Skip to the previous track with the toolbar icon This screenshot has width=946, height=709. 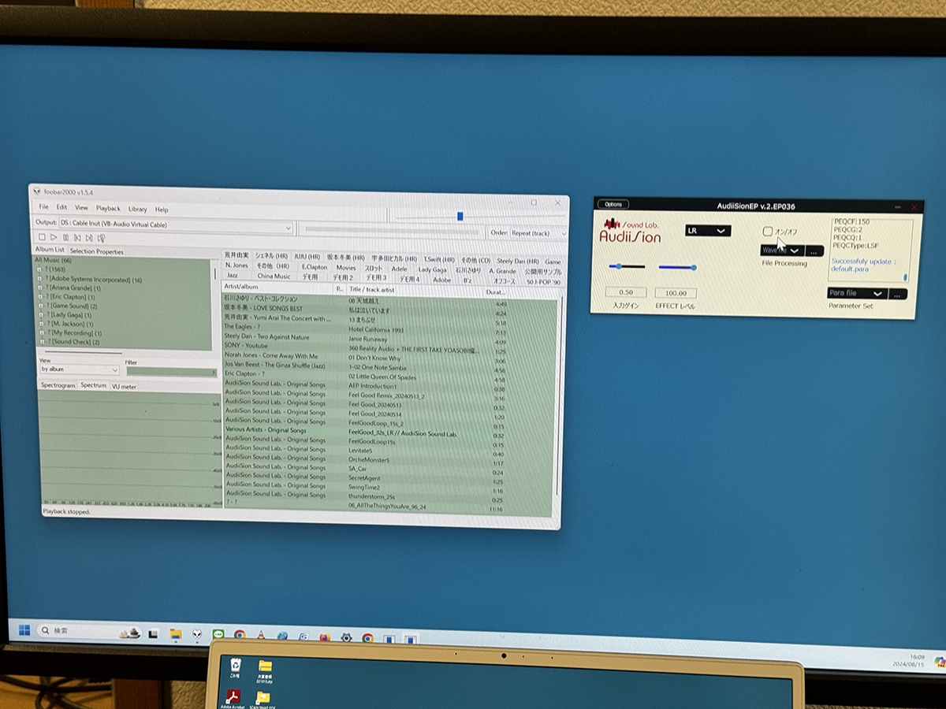pyautogui.click(x=77, y=237)
